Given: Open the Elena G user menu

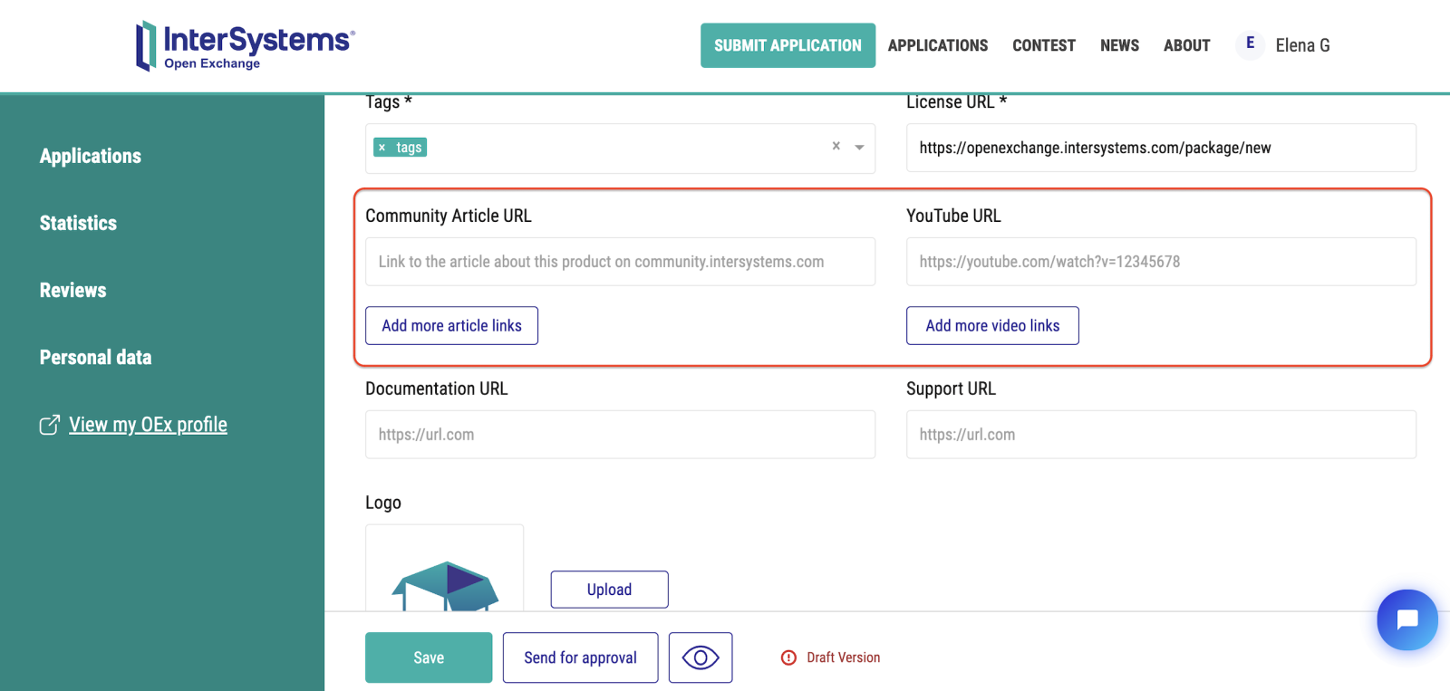Looking at the screenshot, I should click(x=1302, y=45).
